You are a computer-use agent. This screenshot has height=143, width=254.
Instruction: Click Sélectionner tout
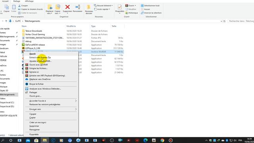click(x=150, y=6)
